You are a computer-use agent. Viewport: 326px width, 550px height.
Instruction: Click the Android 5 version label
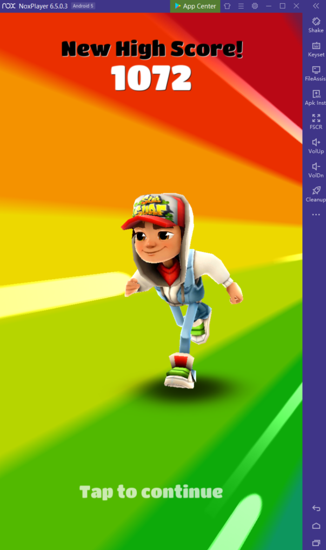click(83, 6)
